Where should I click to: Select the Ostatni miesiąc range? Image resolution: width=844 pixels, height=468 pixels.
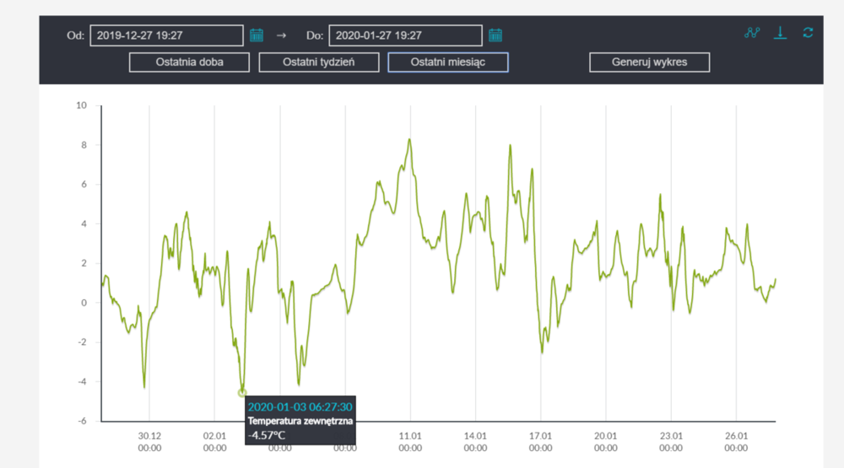448,62
